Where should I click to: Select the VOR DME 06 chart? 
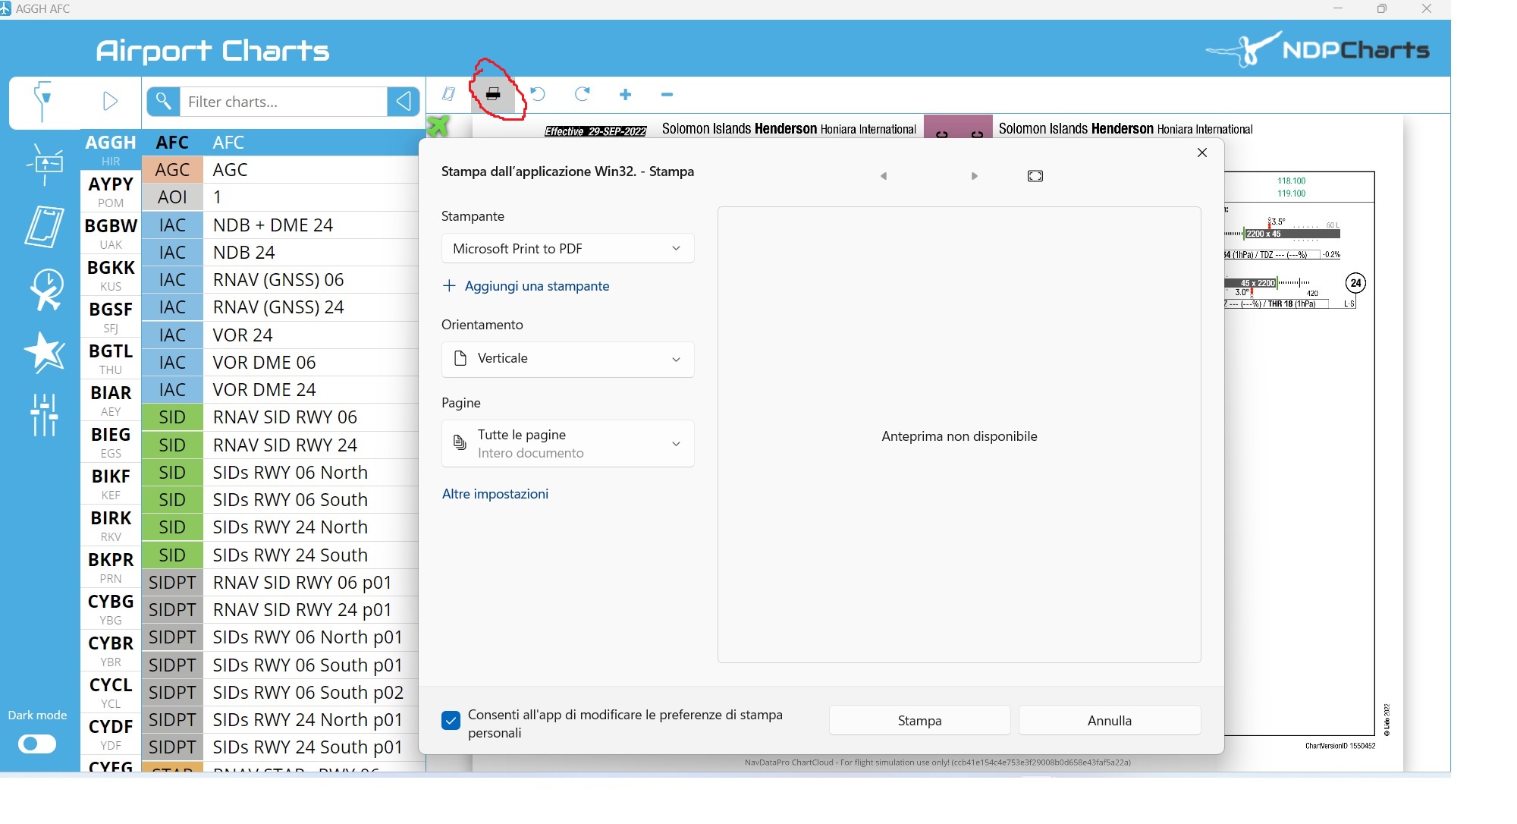click(264, 363)
